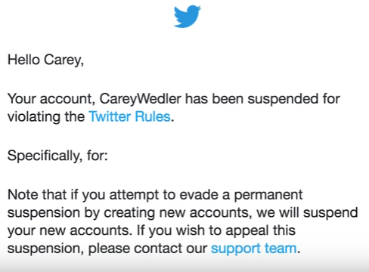The image size is (369, 272).
Task: Click 'suspension, please contact our' text
Action: [107, 249]
